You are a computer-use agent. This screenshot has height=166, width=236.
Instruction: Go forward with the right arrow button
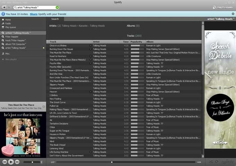coord(9,7)
